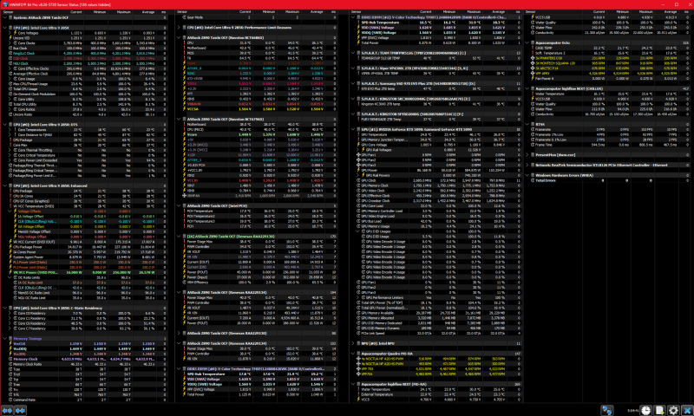Collapse the CPU [#0] Intel Core Ultra 9 285K: DTS group
The image size is (694, 416).
[x=5, y=125]
